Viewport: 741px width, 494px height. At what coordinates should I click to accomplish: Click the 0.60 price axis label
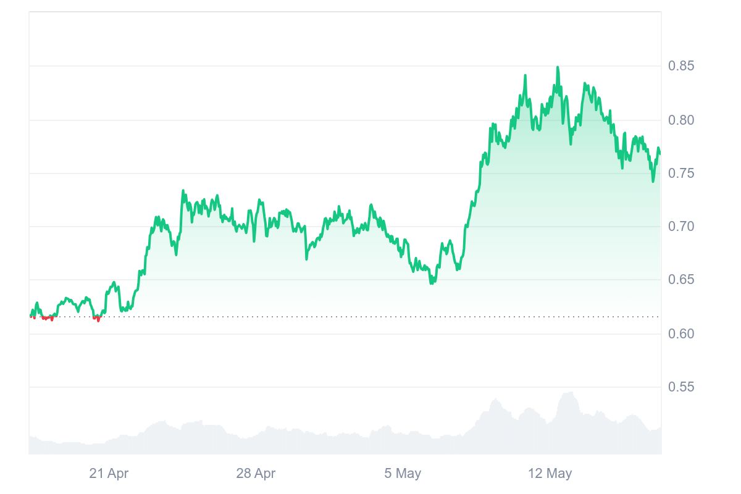pyautogui.click(x=681, y=334)
